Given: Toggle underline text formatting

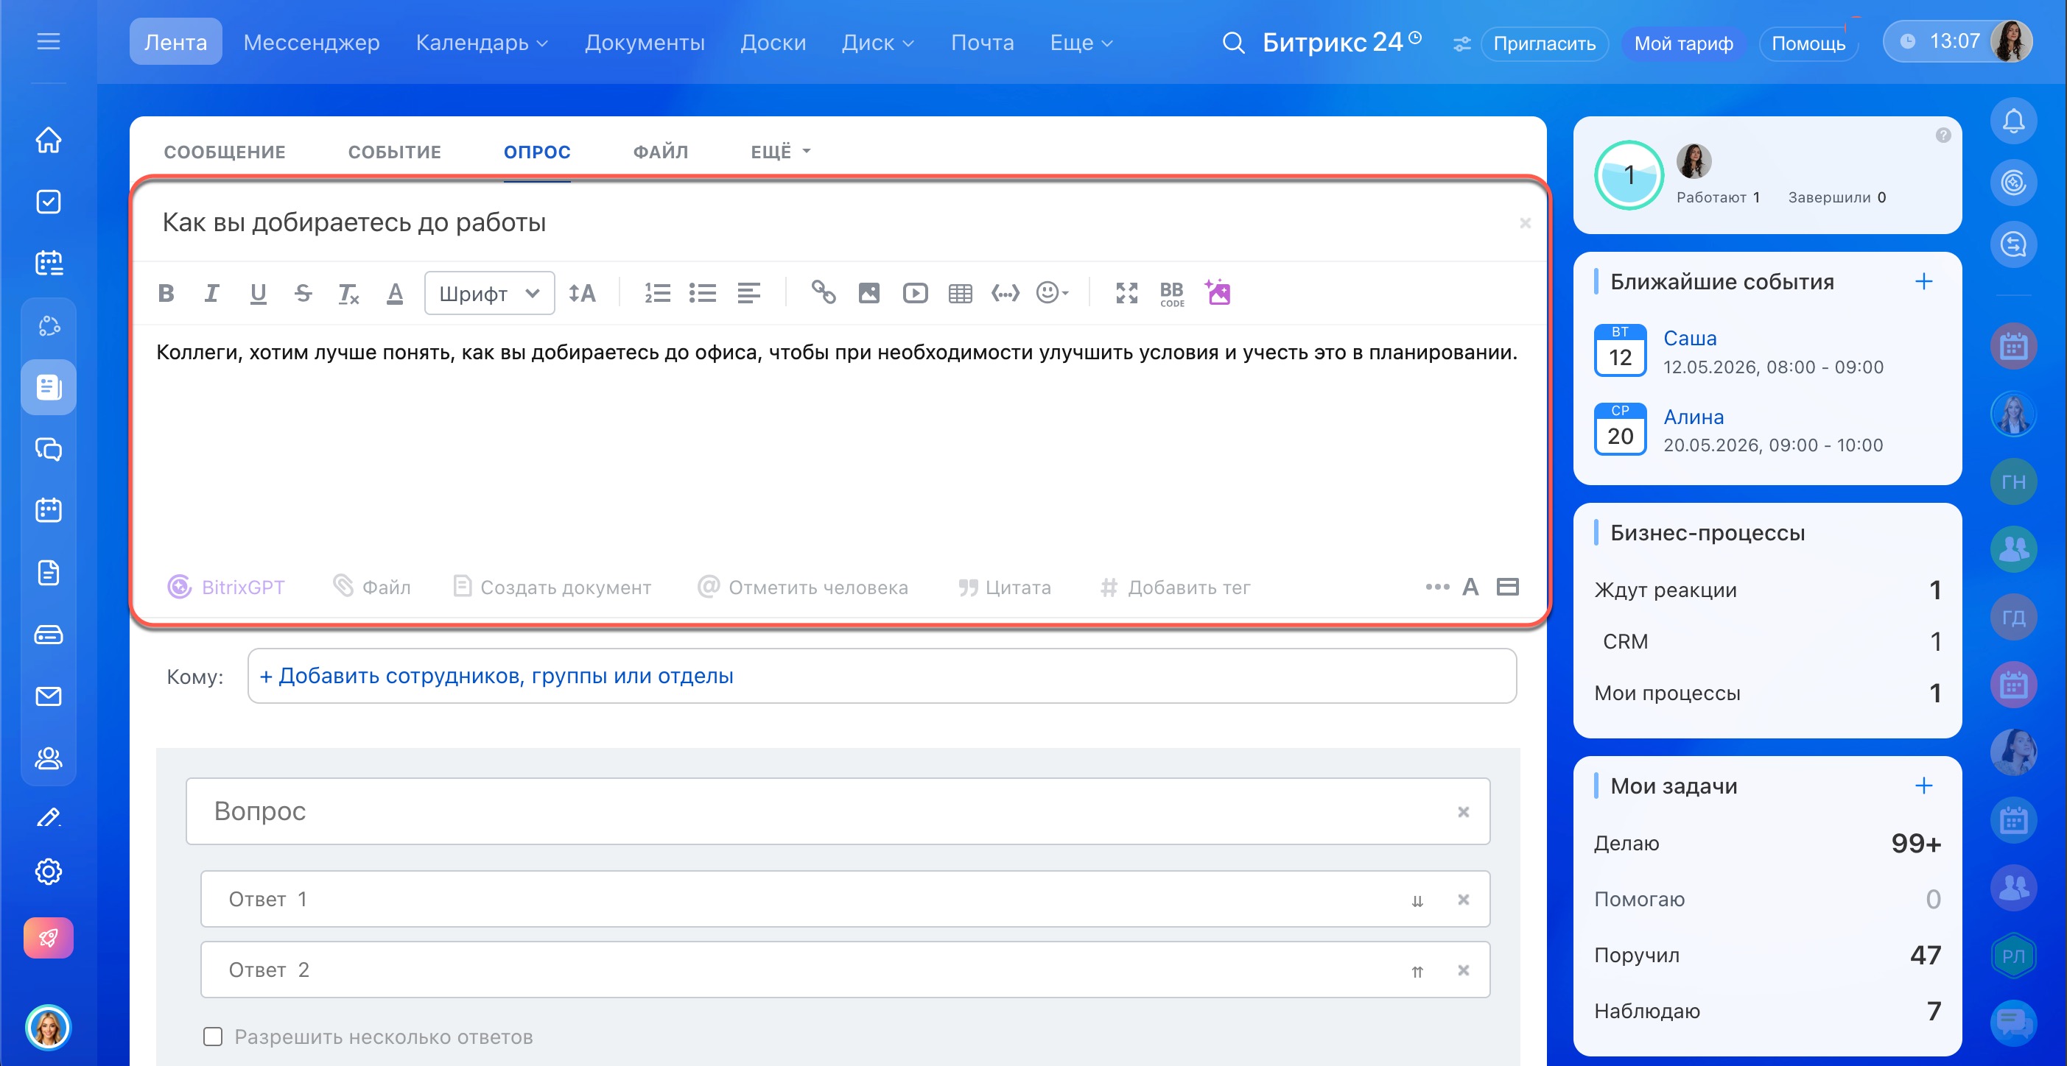Looking at the screenshot, I should coord(258,294).
